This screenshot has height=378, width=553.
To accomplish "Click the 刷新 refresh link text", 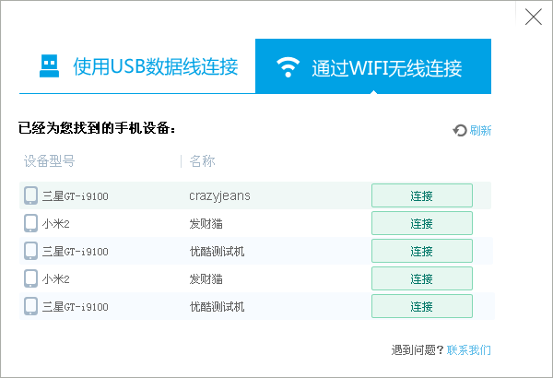I will point(480,131).
